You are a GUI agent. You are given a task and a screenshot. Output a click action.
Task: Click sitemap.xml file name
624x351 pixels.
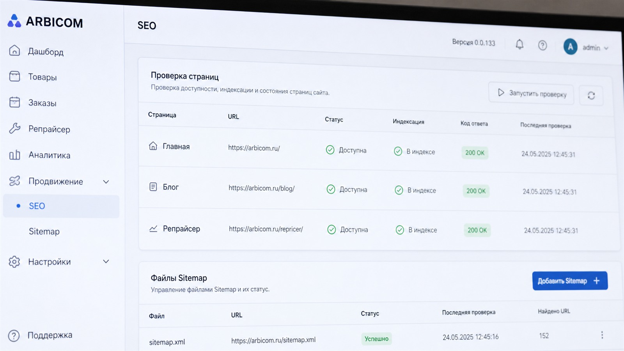[x=167, y=342]
